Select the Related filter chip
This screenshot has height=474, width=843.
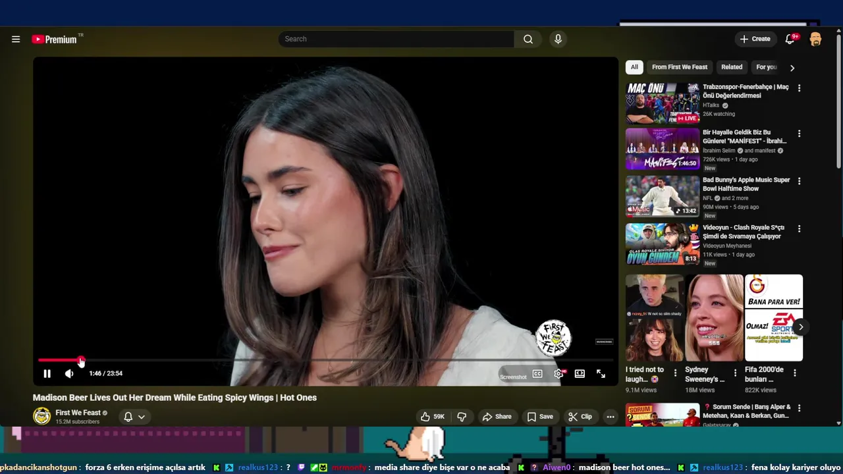pos(732,67)
